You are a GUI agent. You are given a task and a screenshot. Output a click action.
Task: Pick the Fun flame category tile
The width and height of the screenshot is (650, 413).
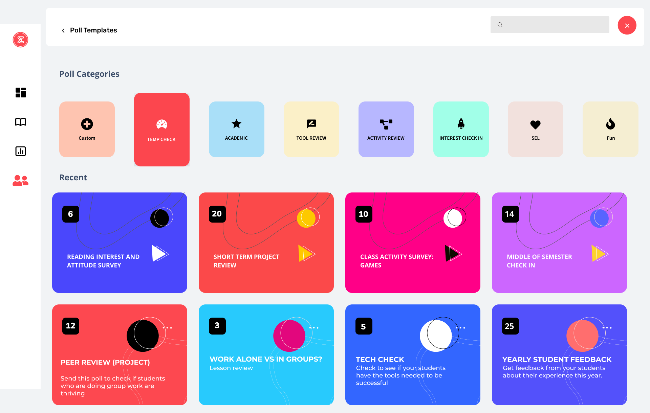(610, 129)
